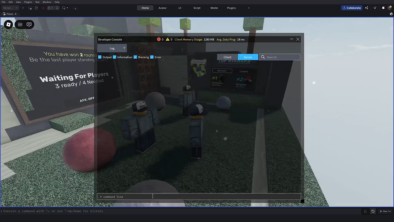Screen dimensions: 394x222
Task: Uncheck the Error filter checkbox
Action: tap(152, 57)
